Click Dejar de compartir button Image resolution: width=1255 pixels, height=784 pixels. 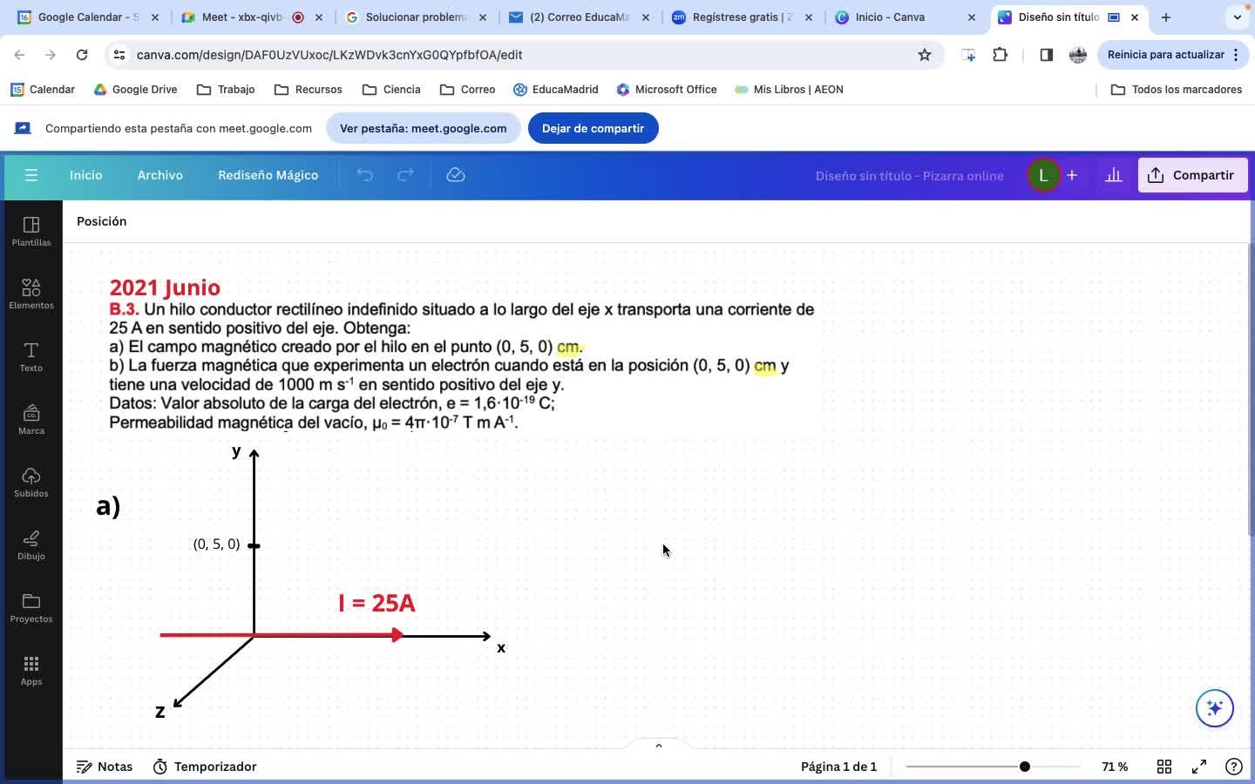coord(593,128)
